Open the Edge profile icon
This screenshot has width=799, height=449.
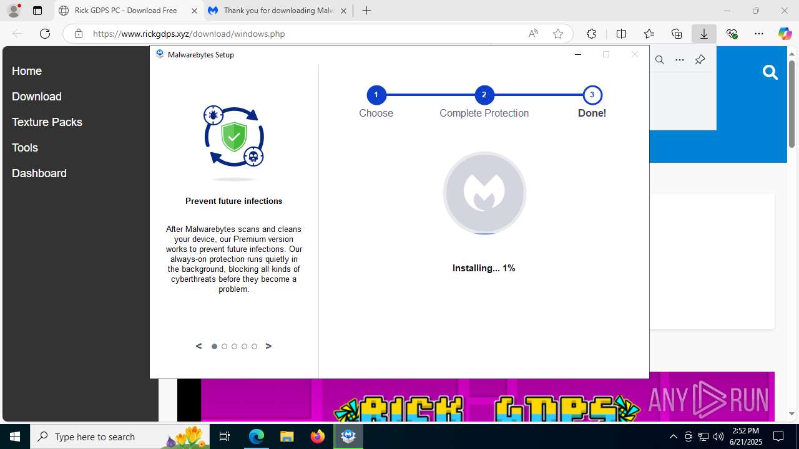pyautogui.click(x=14, y=11)
